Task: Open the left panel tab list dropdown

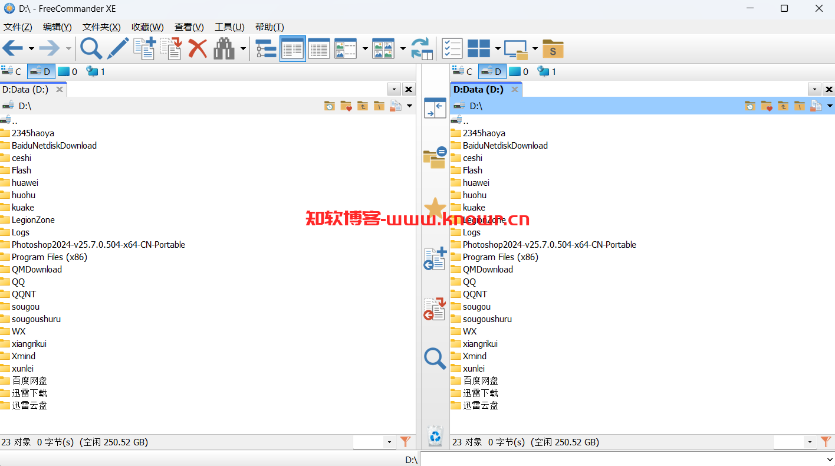Action: (395, 90)
